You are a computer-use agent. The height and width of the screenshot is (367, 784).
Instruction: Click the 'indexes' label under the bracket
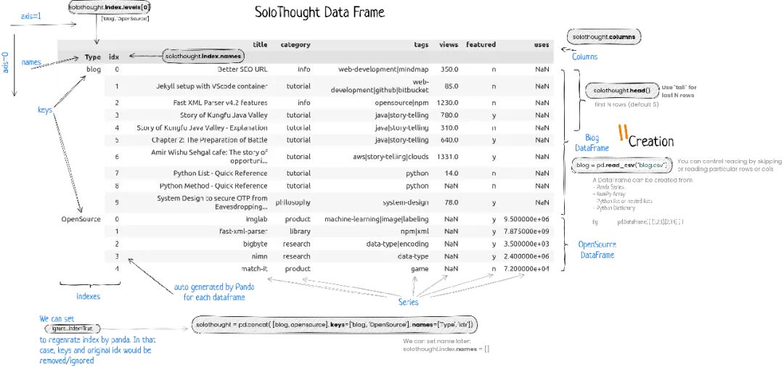pyautogui.click(x=88, y=296)
